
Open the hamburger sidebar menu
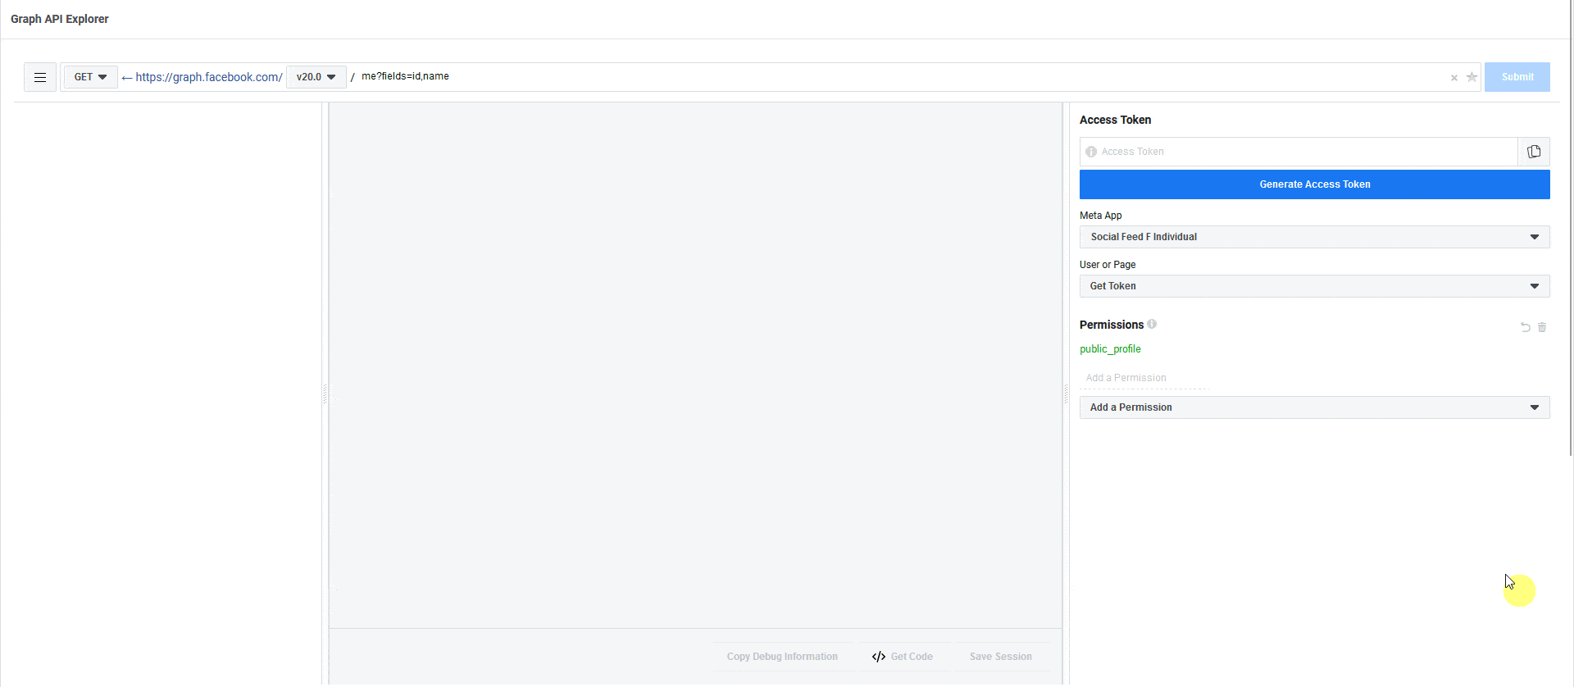(40, 77)
